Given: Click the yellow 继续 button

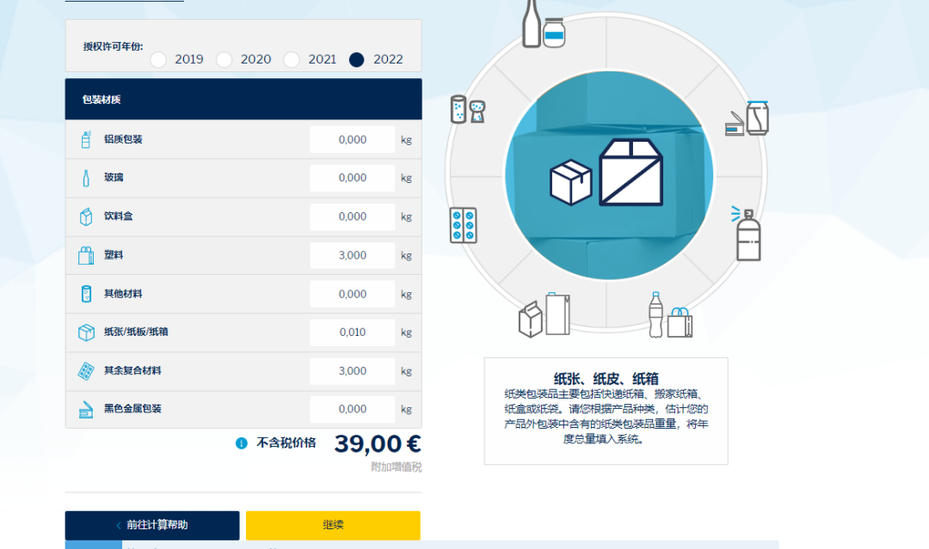Looking at the screenshot, I should (x=333, y=525).
